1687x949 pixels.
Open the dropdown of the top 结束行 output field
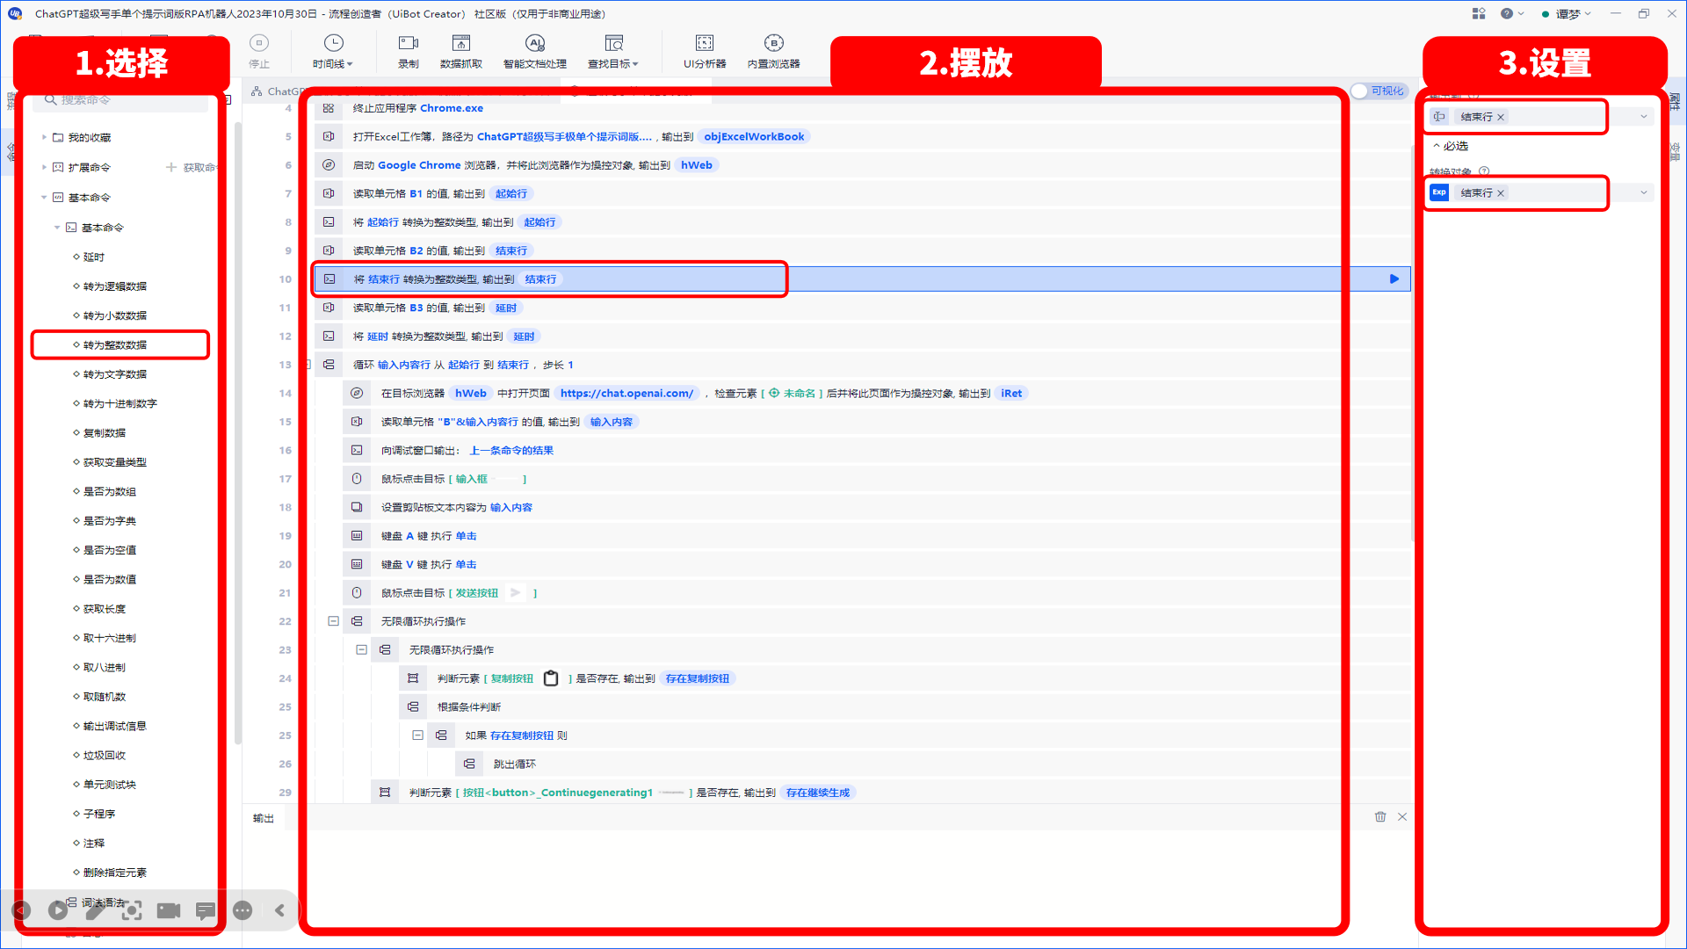coord(1644,117)
